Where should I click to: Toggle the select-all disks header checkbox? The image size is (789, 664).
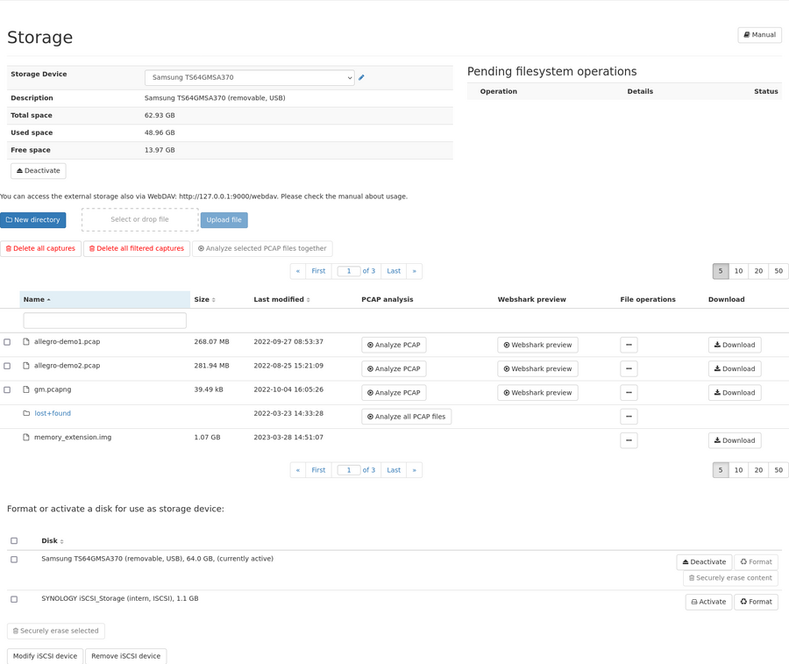click(14, 541)
